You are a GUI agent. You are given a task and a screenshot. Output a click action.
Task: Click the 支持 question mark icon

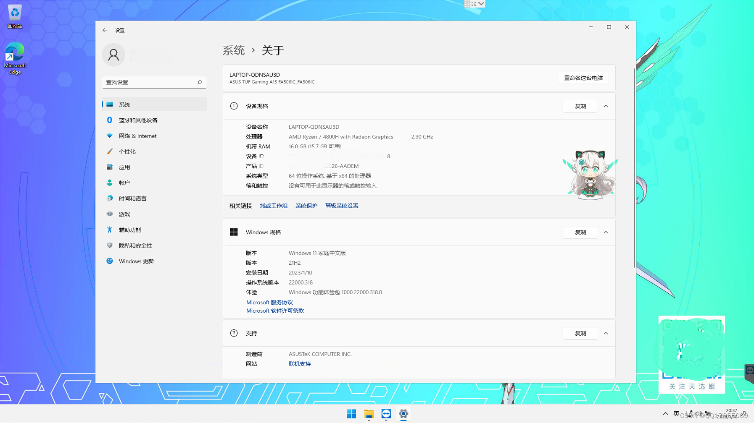tap(234, 333)
